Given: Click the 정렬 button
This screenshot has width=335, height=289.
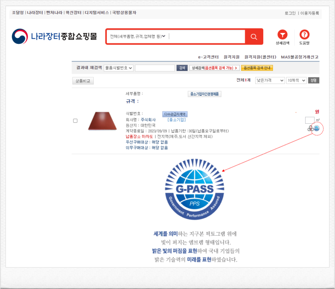Looking at the screenshot, I should pyautogui.click(x=313, y=80).
